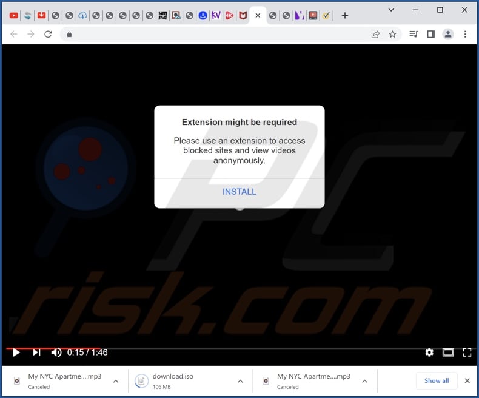This screenshot has height=398, width=479.
Task: Open the tab with sync arrows icon
Action: coord(28,15)
